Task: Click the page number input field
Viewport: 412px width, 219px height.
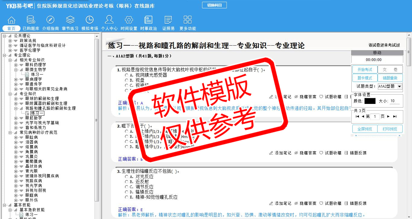Action: pyautogui.click(x=375, y=117)
